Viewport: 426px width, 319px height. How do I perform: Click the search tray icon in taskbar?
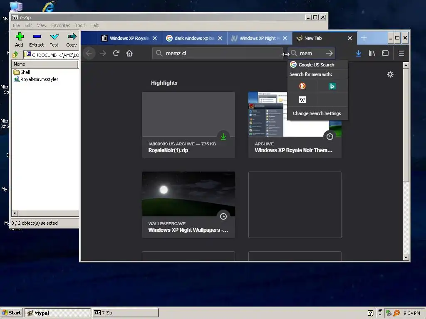click(396, 313)
